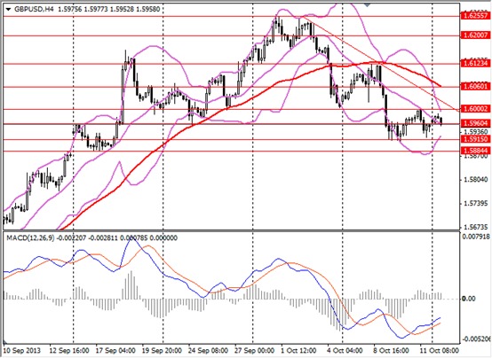Click the 11 Oct 08:00 time label
This screenshot has height=358, width=492.
[x=440, y=350]
